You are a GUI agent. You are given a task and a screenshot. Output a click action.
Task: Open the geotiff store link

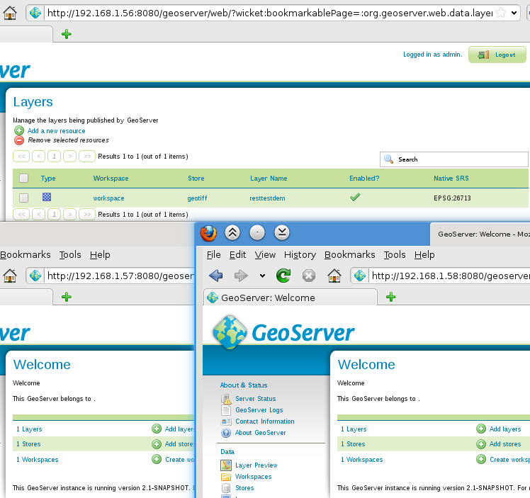point(197,198)
